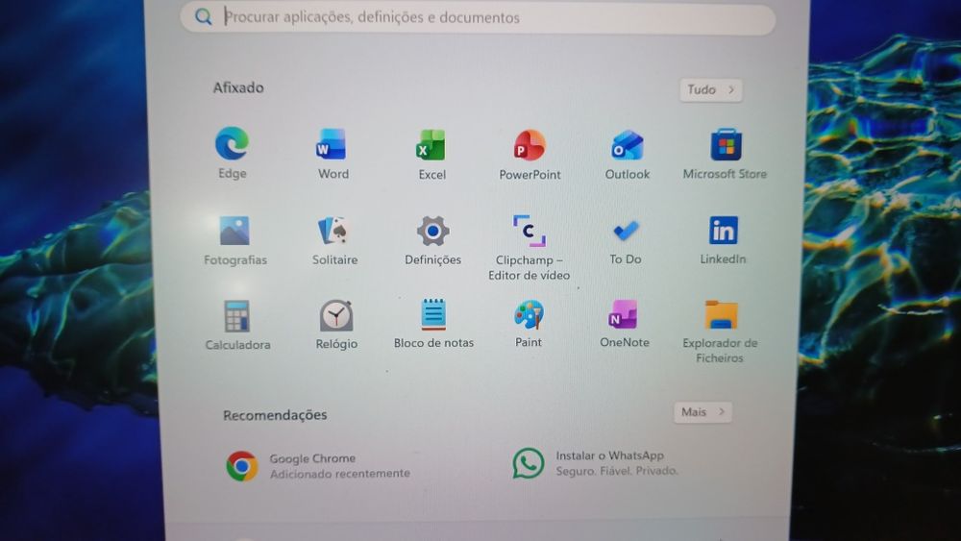Open Definições gear icon
This screenshot has width=961, height=541.
point(432,231)
